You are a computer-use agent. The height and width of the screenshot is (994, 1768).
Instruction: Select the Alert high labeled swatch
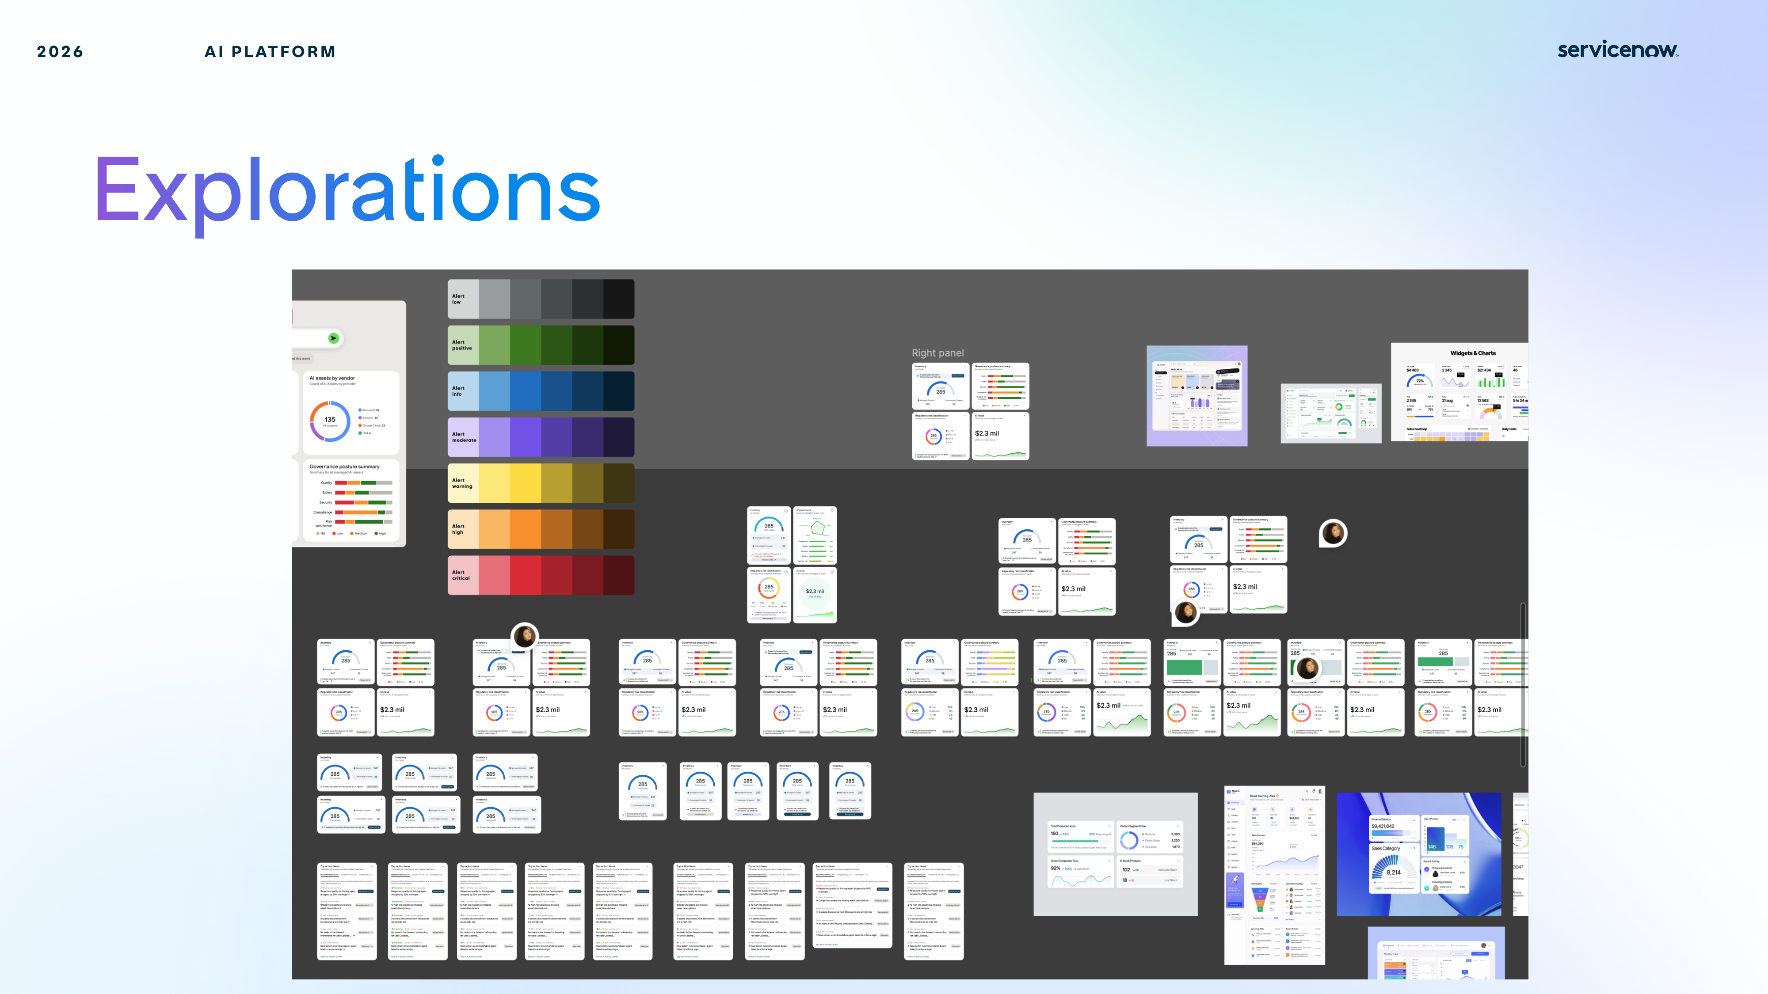[463, 529]
